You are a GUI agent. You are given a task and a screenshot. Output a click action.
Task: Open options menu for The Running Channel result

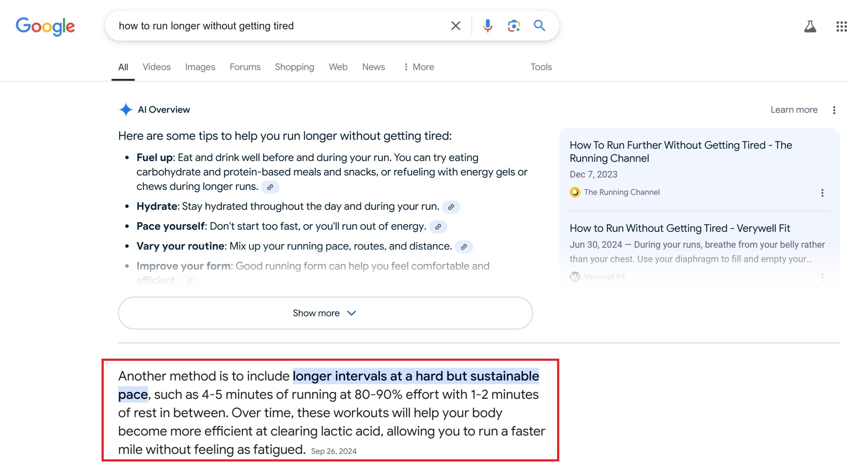click(x=822, y=193)
